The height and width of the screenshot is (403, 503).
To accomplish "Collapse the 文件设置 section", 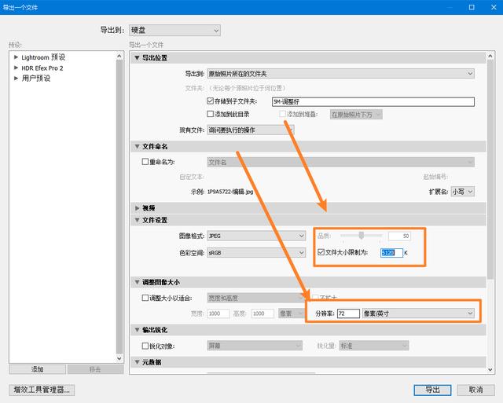I will pyautogui.click(x=138, y=220).
